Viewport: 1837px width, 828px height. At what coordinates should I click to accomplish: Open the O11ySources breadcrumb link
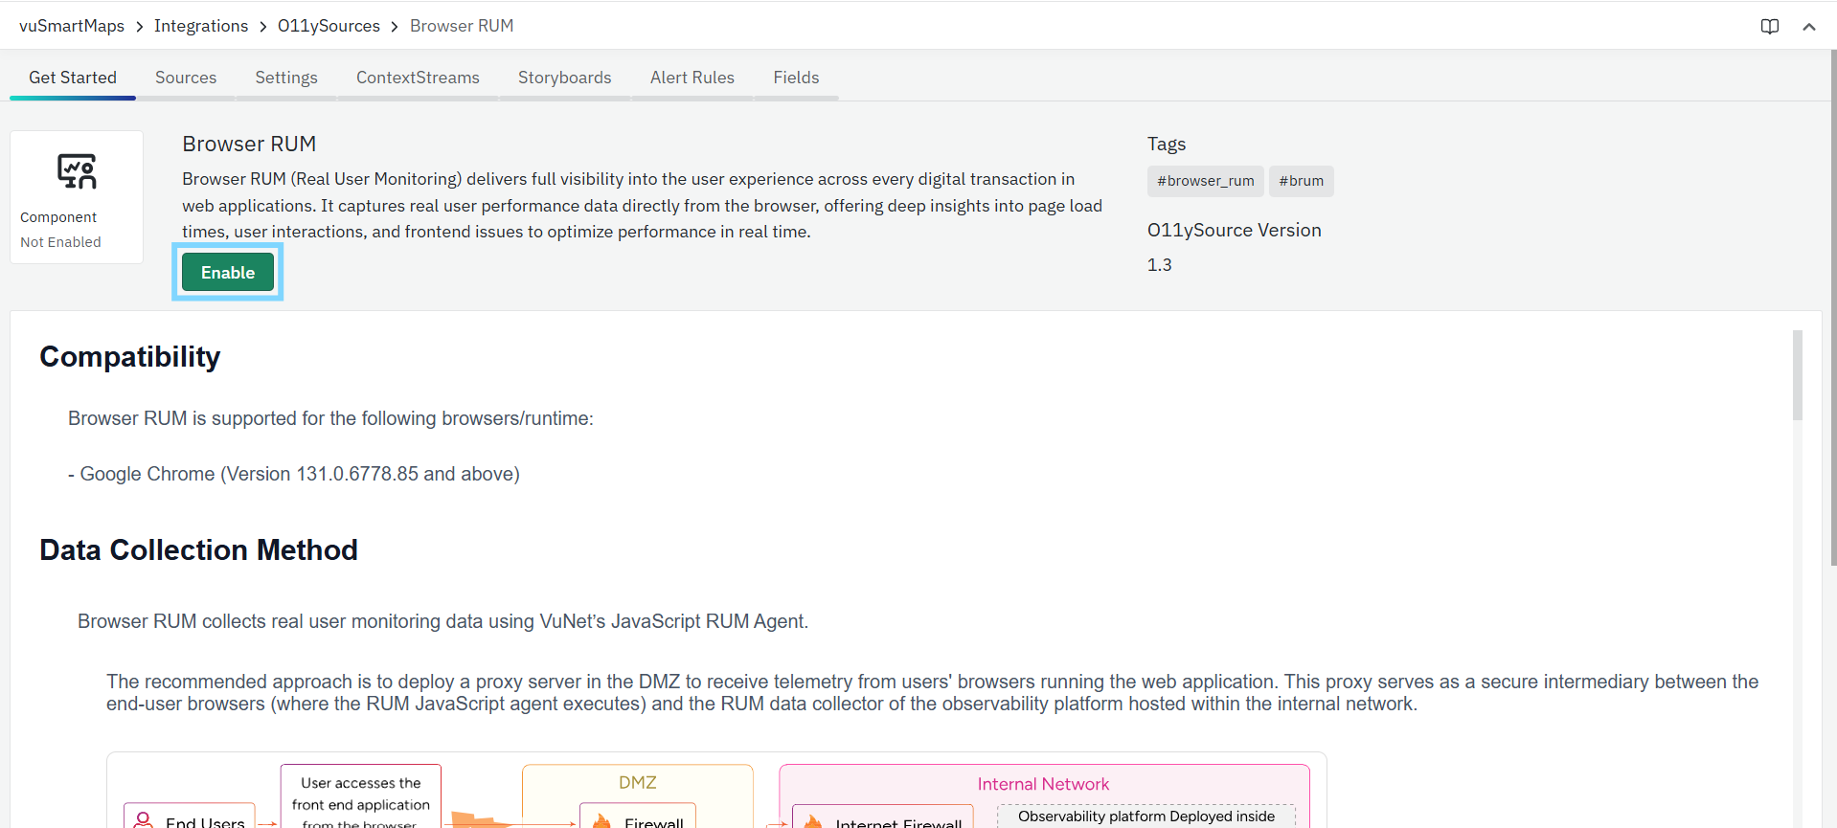pyautogui.click(x=329, y=26)
